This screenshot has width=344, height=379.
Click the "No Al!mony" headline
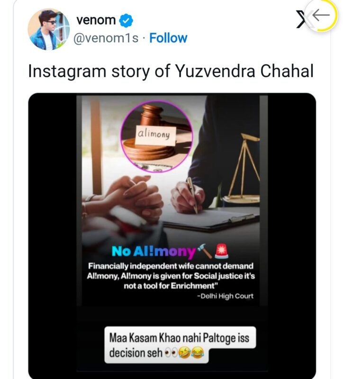(154, 252)
